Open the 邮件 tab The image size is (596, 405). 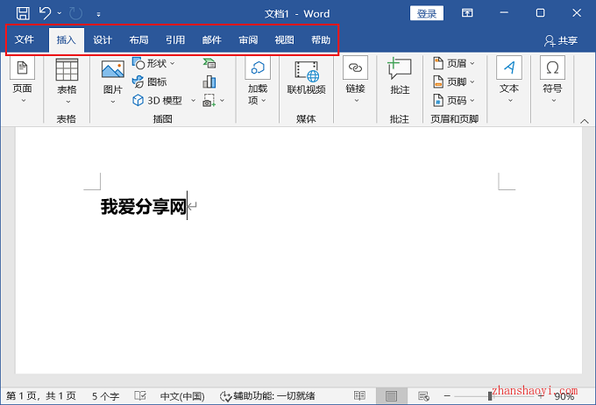pos(212,40)
